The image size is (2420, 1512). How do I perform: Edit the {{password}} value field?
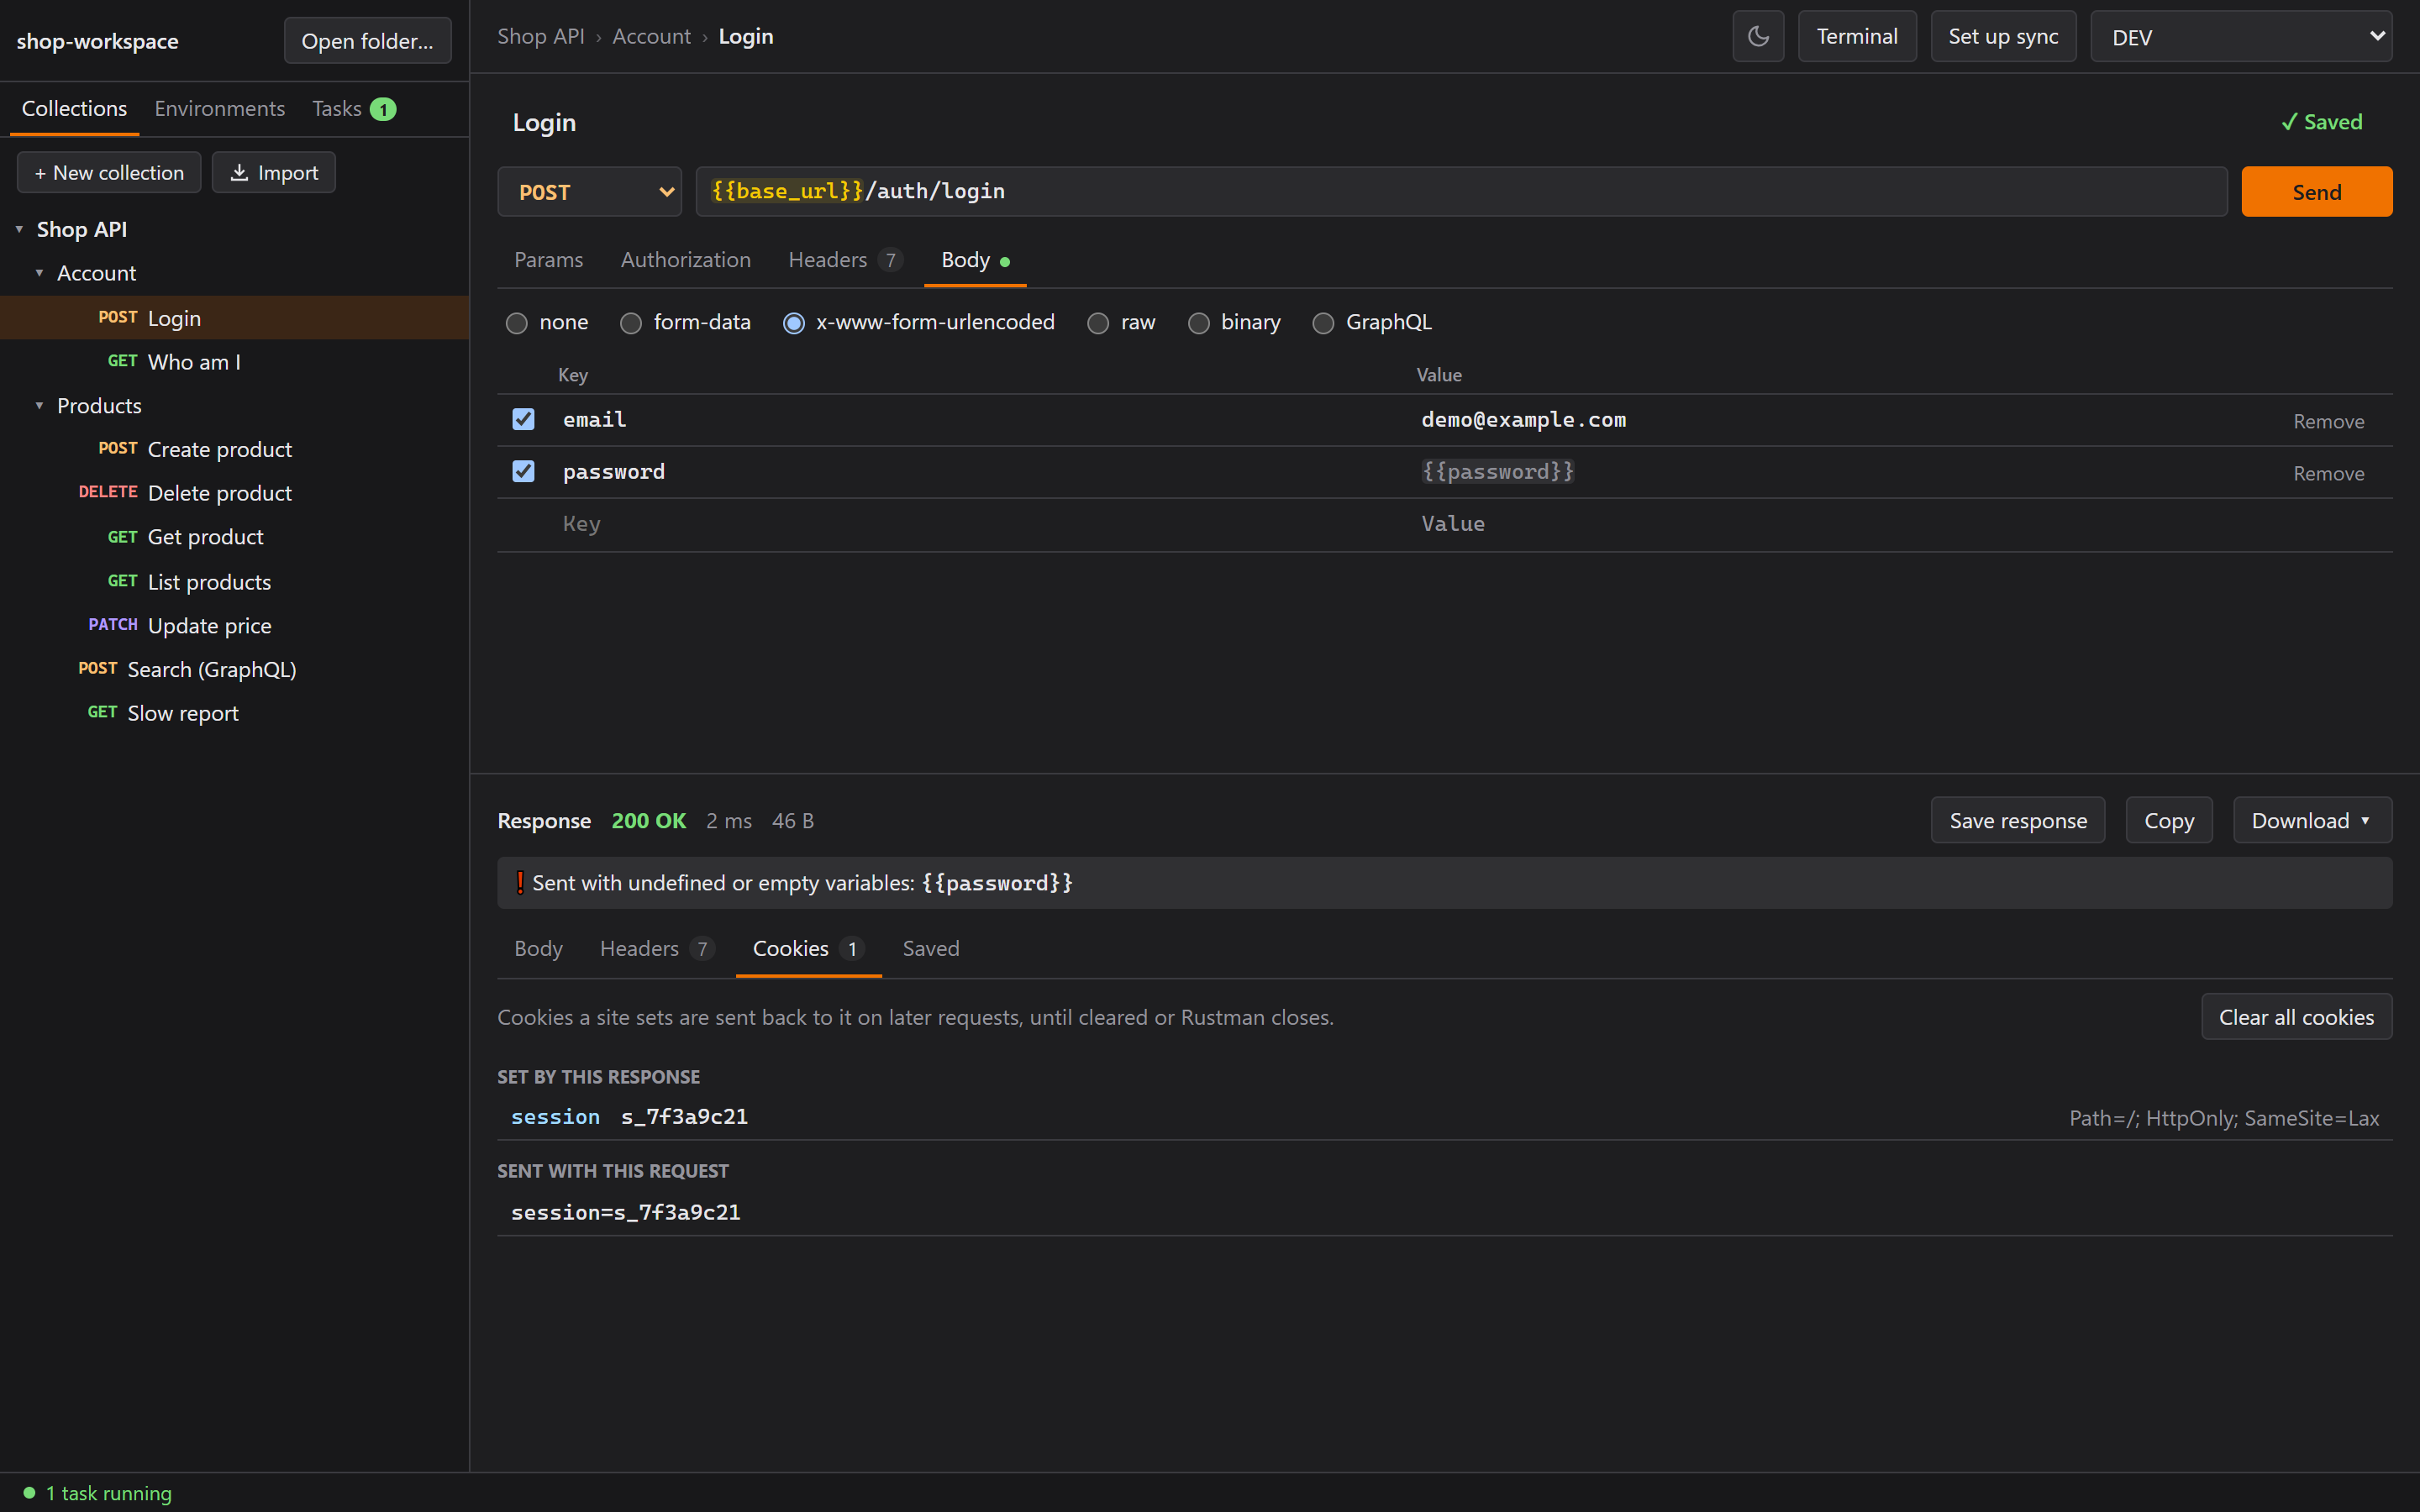pos(1836,472)
